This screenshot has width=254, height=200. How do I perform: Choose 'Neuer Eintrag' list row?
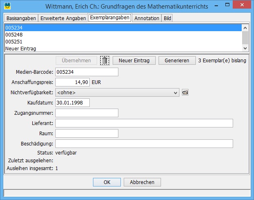[123, 49]
